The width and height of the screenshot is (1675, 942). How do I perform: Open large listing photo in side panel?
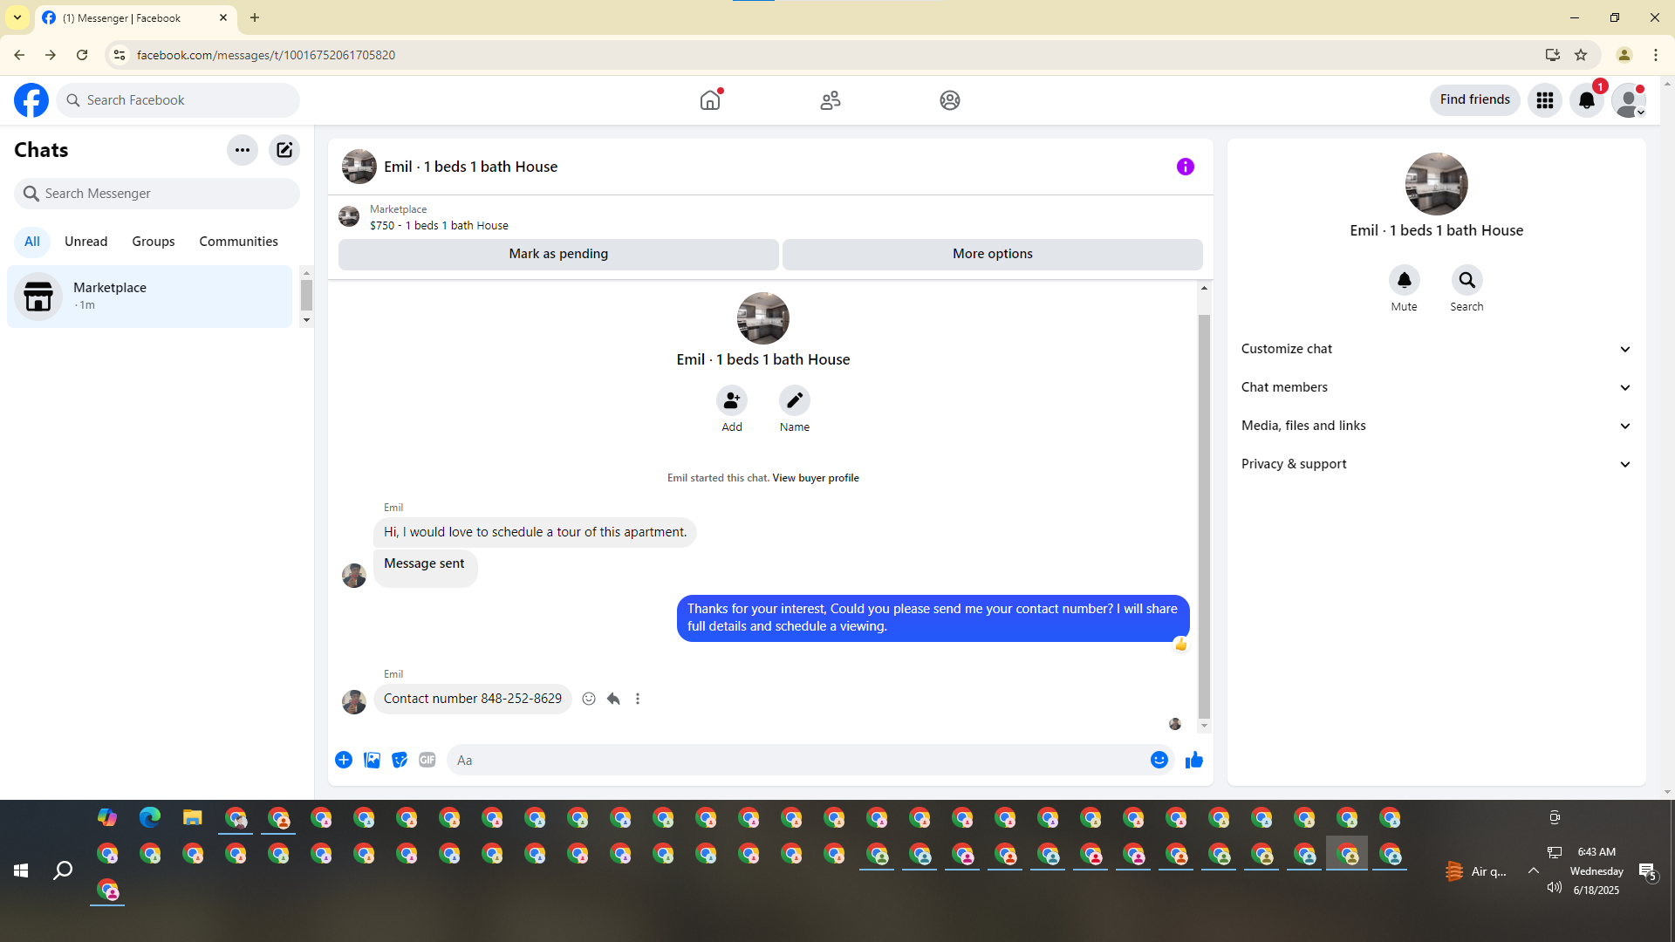(1437, 184)
